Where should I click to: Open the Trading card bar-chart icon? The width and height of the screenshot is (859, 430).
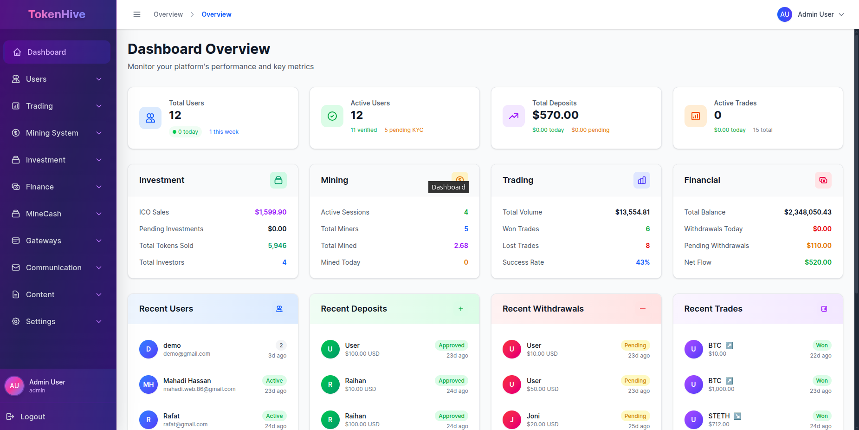pos(642,180)
